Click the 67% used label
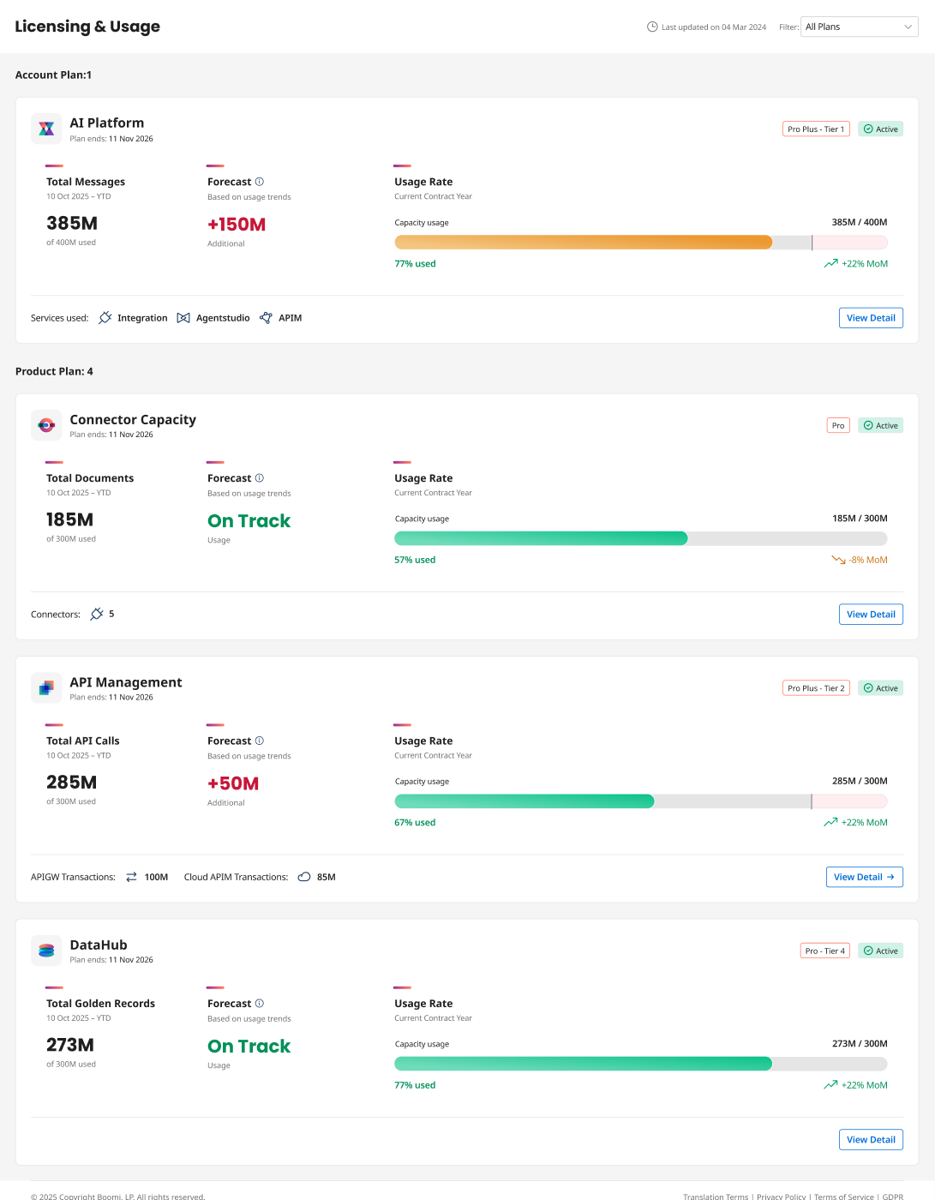This screenshot has width=935, height=1200. pos(415,822)
